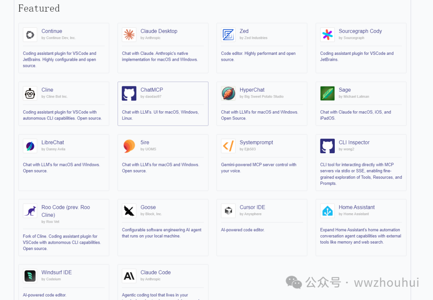
Task: Click the Cline robot face icon
Action: click(x=30, y=94)
